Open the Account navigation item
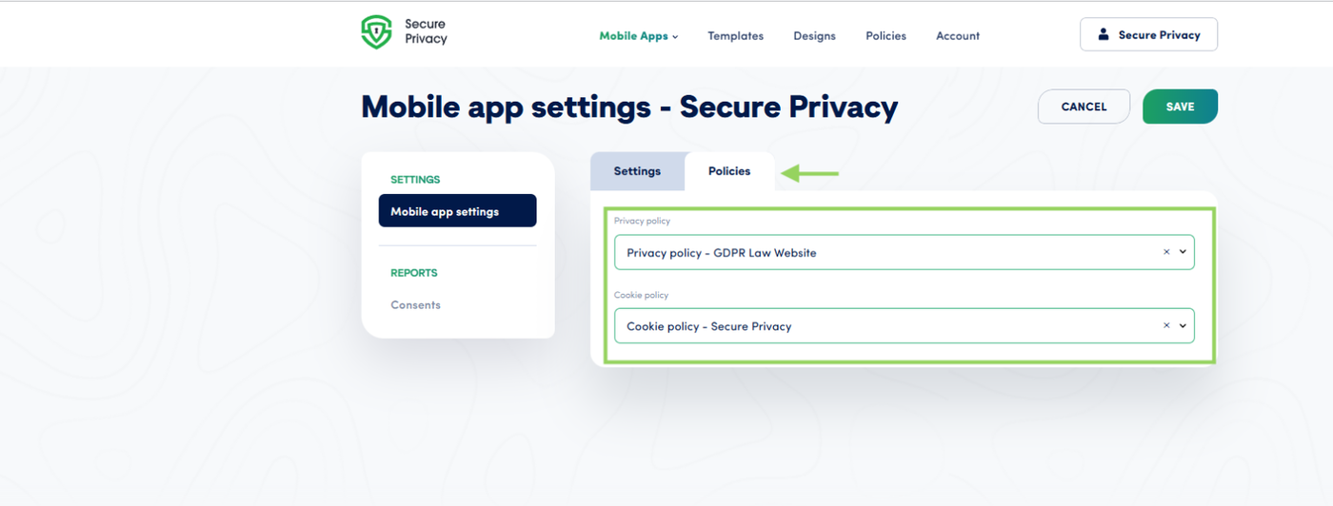Image resolution: width=1333 pixels, height=506 pixels. click(958, 36)
